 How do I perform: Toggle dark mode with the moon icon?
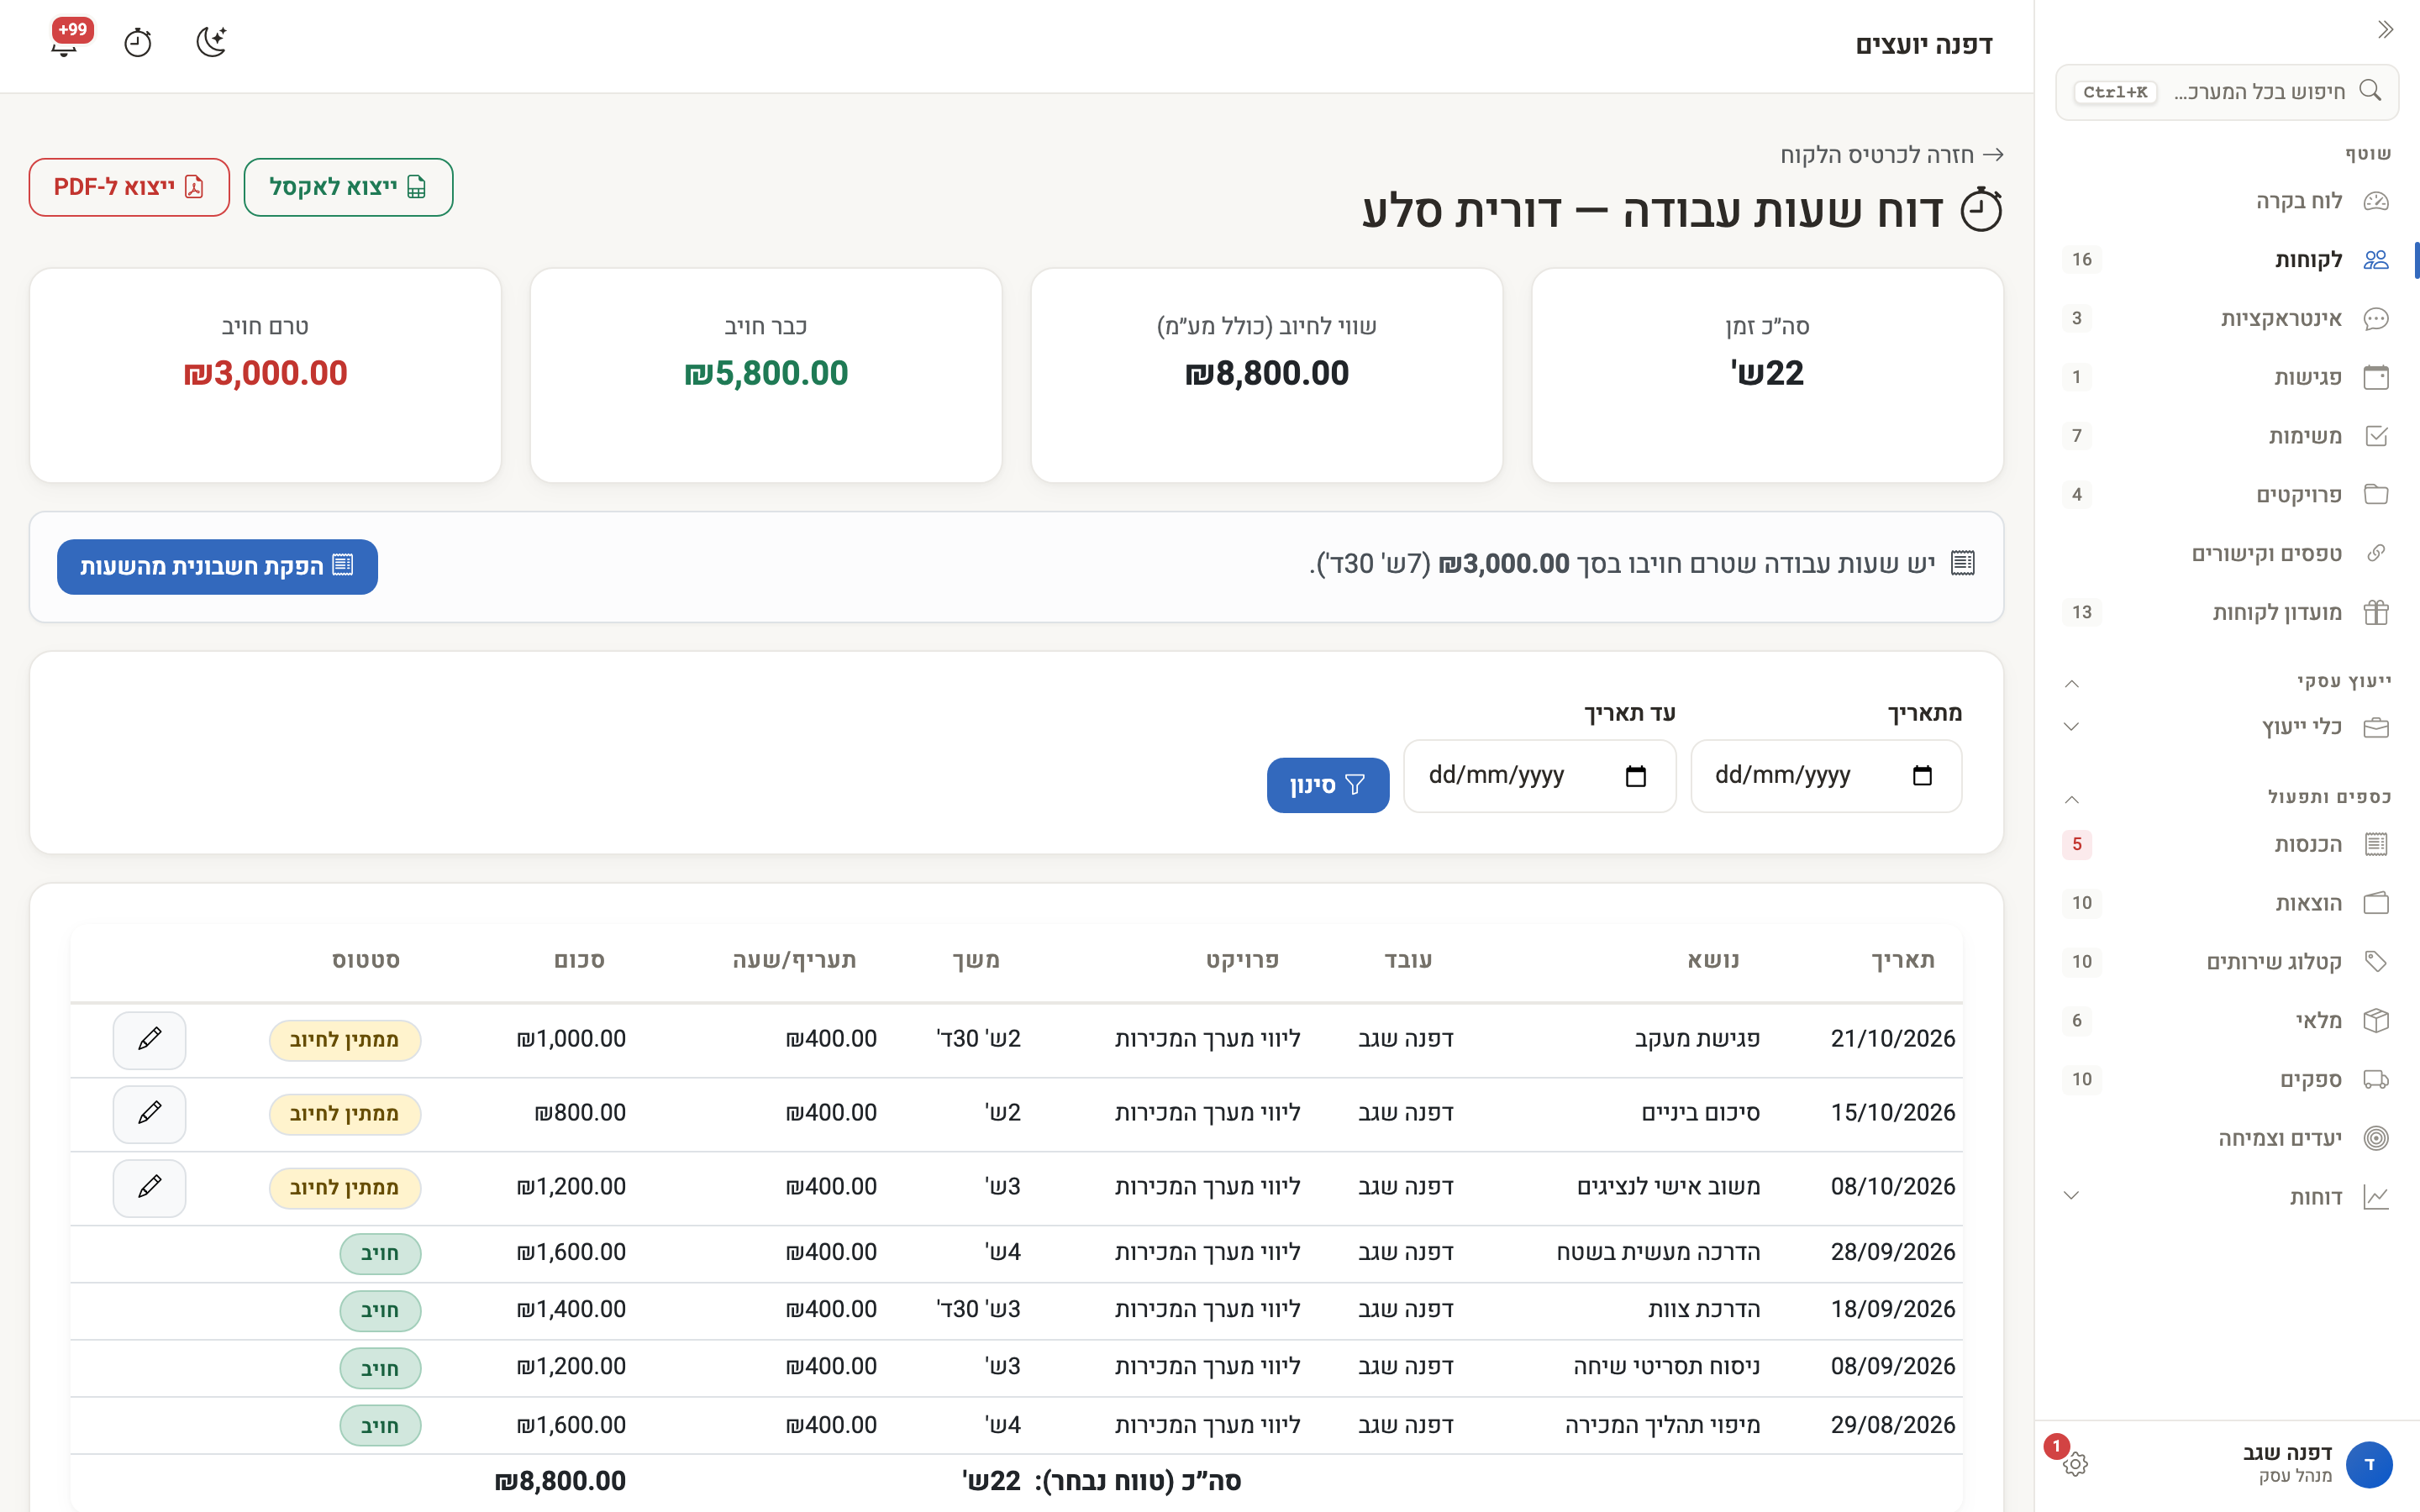click(211, 43)
